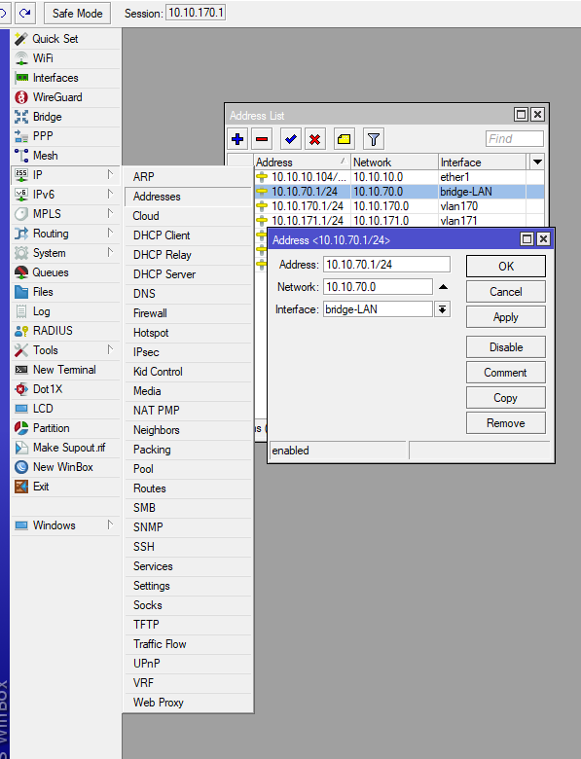The width and height of the screenshot is (581, 759).
Task: Click the red X disable icon
Action: (x=314, y=139)
